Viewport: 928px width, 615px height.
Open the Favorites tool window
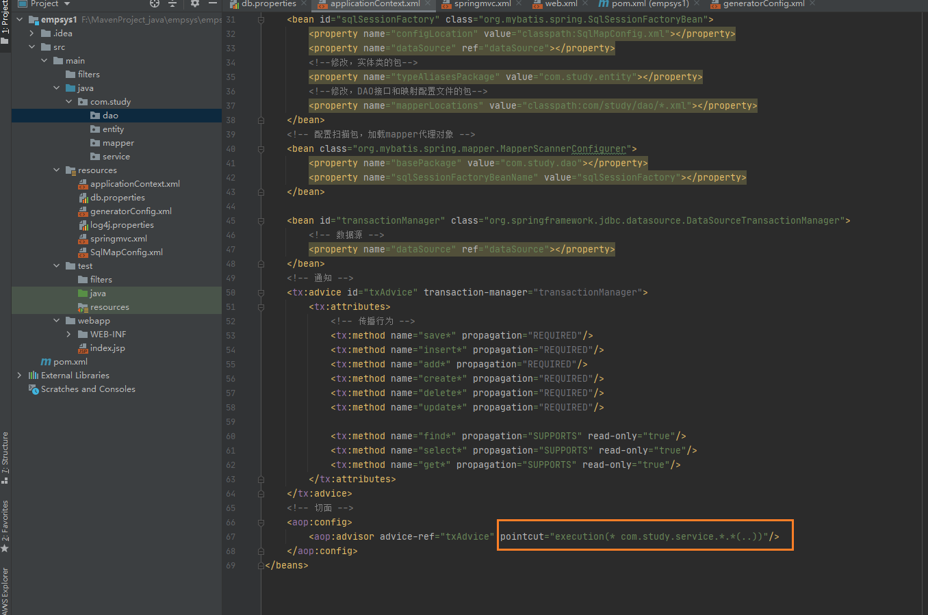pos(5,525)
